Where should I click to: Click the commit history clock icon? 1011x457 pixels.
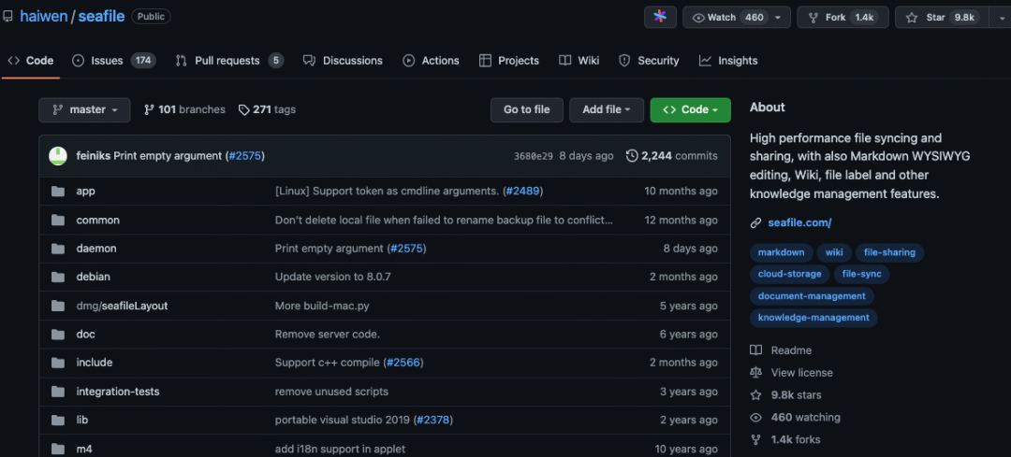[x=632, y=156]
